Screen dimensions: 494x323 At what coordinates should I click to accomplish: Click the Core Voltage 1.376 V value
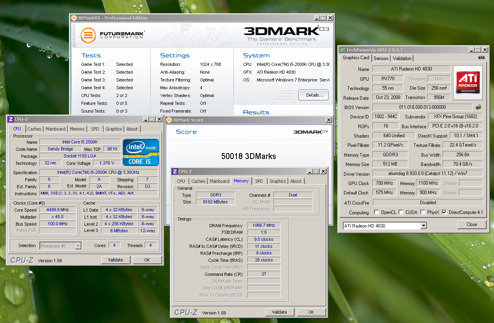(x=107, y=163)
